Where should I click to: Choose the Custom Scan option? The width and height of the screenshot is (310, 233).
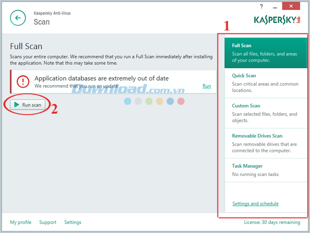click(266, 113)
